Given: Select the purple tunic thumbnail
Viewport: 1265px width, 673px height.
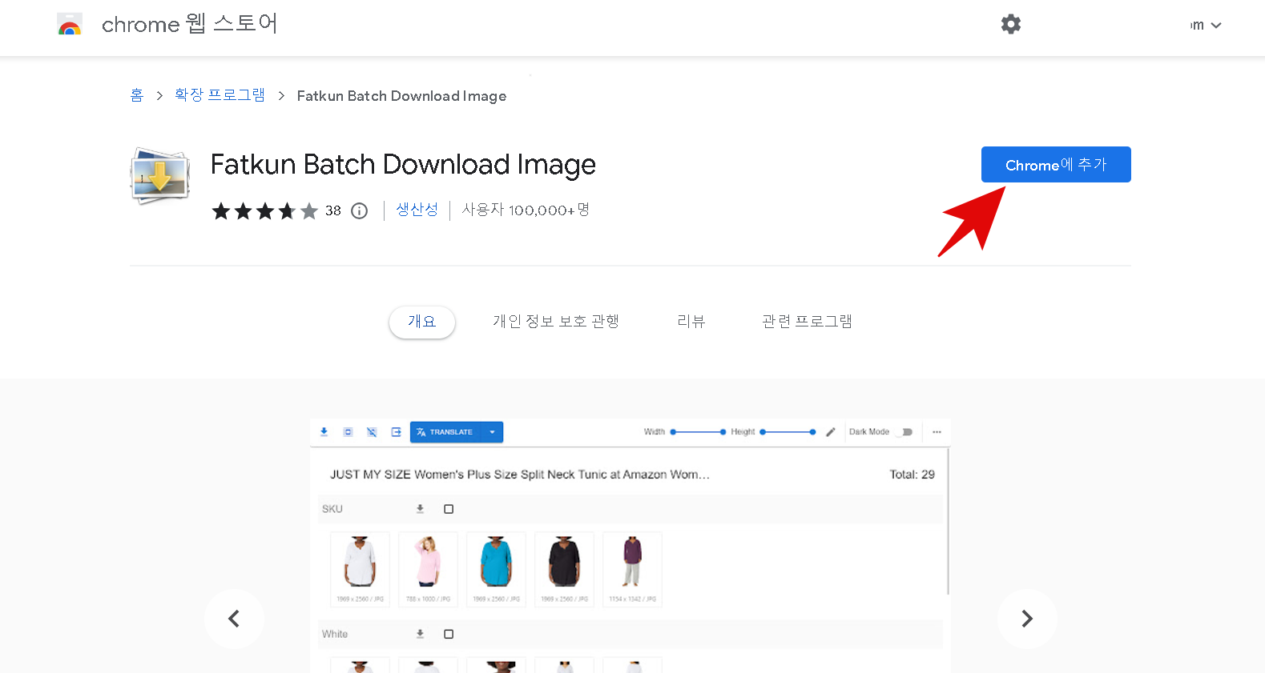Looking at the screenshot, I should (x=632, y=569).
